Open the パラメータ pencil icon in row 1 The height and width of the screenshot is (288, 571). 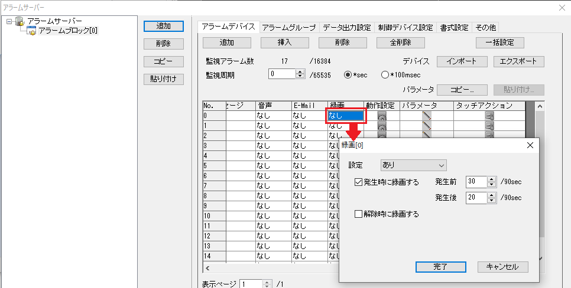point(427,126)
